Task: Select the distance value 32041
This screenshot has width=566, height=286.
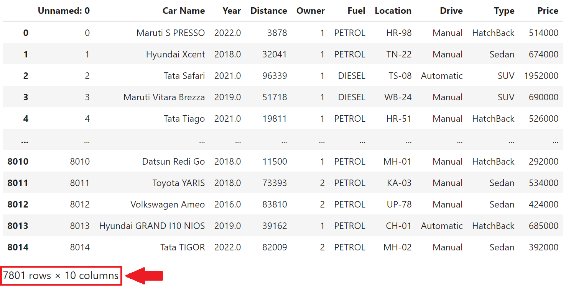Action: 275,54
